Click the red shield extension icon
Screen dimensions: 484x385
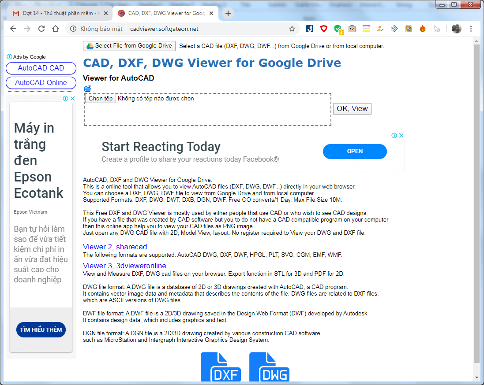click(324, 29)
